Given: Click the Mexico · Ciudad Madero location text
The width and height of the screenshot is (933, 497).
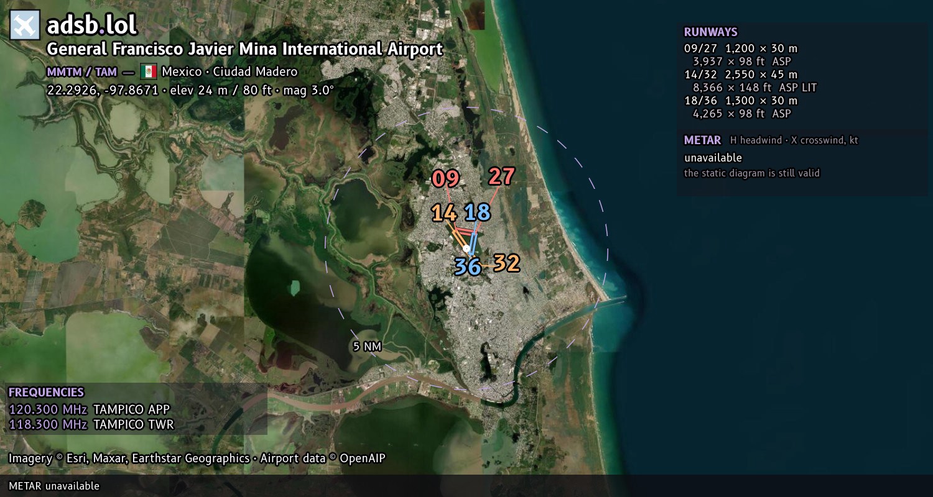Looking at the screenshot, I should [x=230, y=71].
